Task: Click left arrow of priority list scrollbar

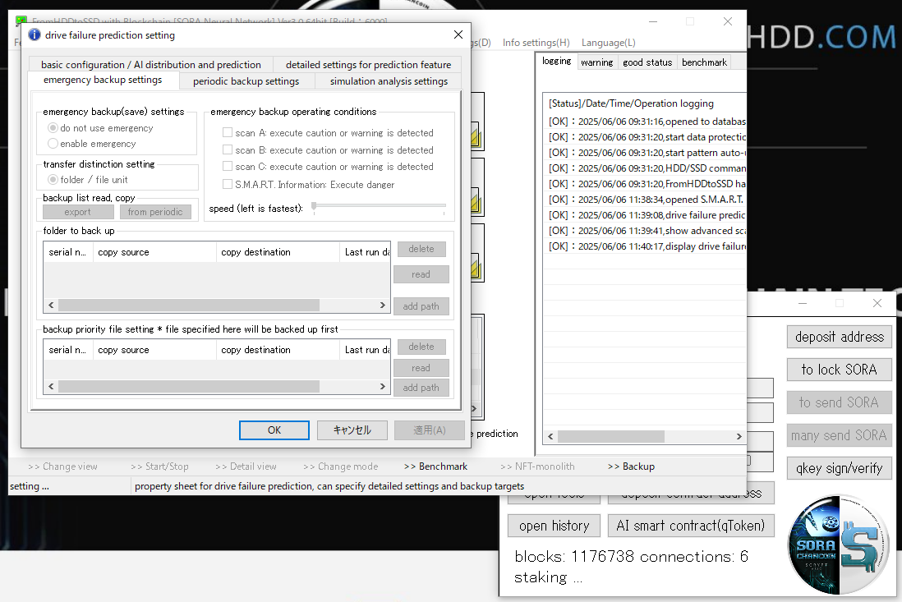Action: click(x=51, y=386)
